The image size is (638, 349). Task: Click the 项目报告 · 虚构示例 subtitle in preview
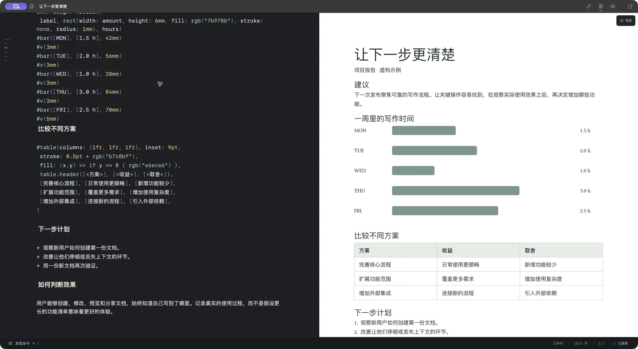tap(377, 70)
